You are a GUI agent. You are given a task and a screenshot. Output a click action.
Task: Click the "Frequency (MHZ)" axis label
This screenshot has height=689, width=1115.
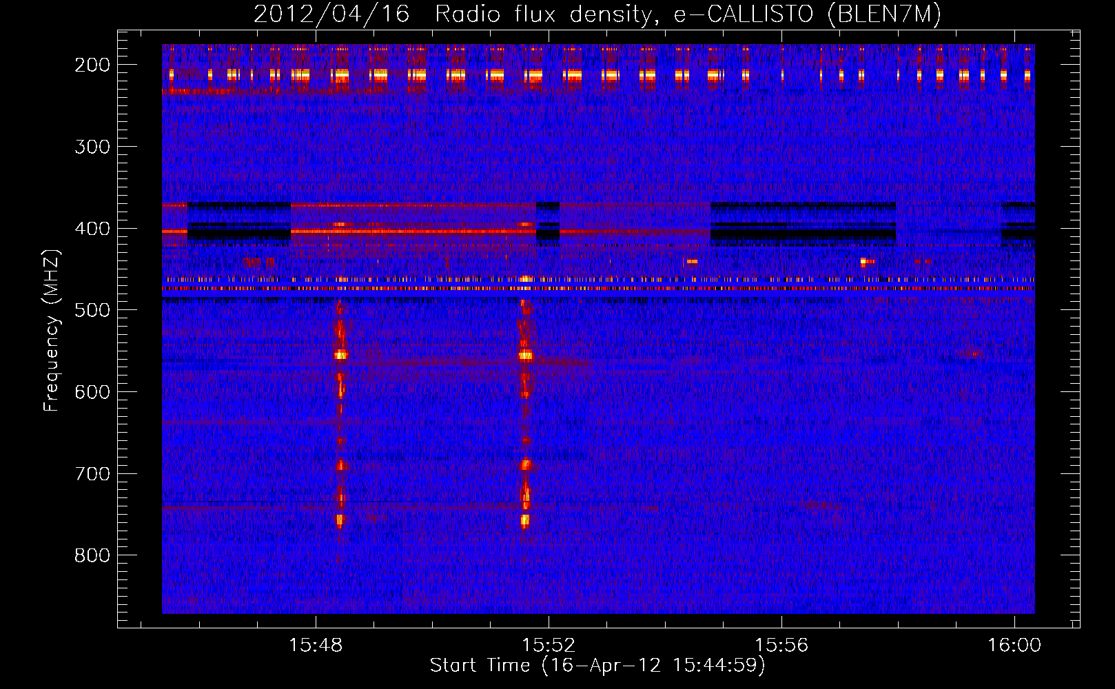click(x=52, y=330)
